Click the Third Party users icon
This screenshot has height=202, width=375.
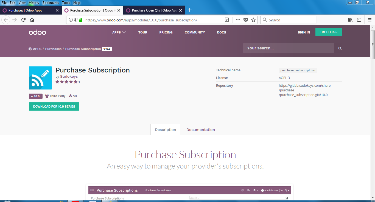[x=47, y=96]
